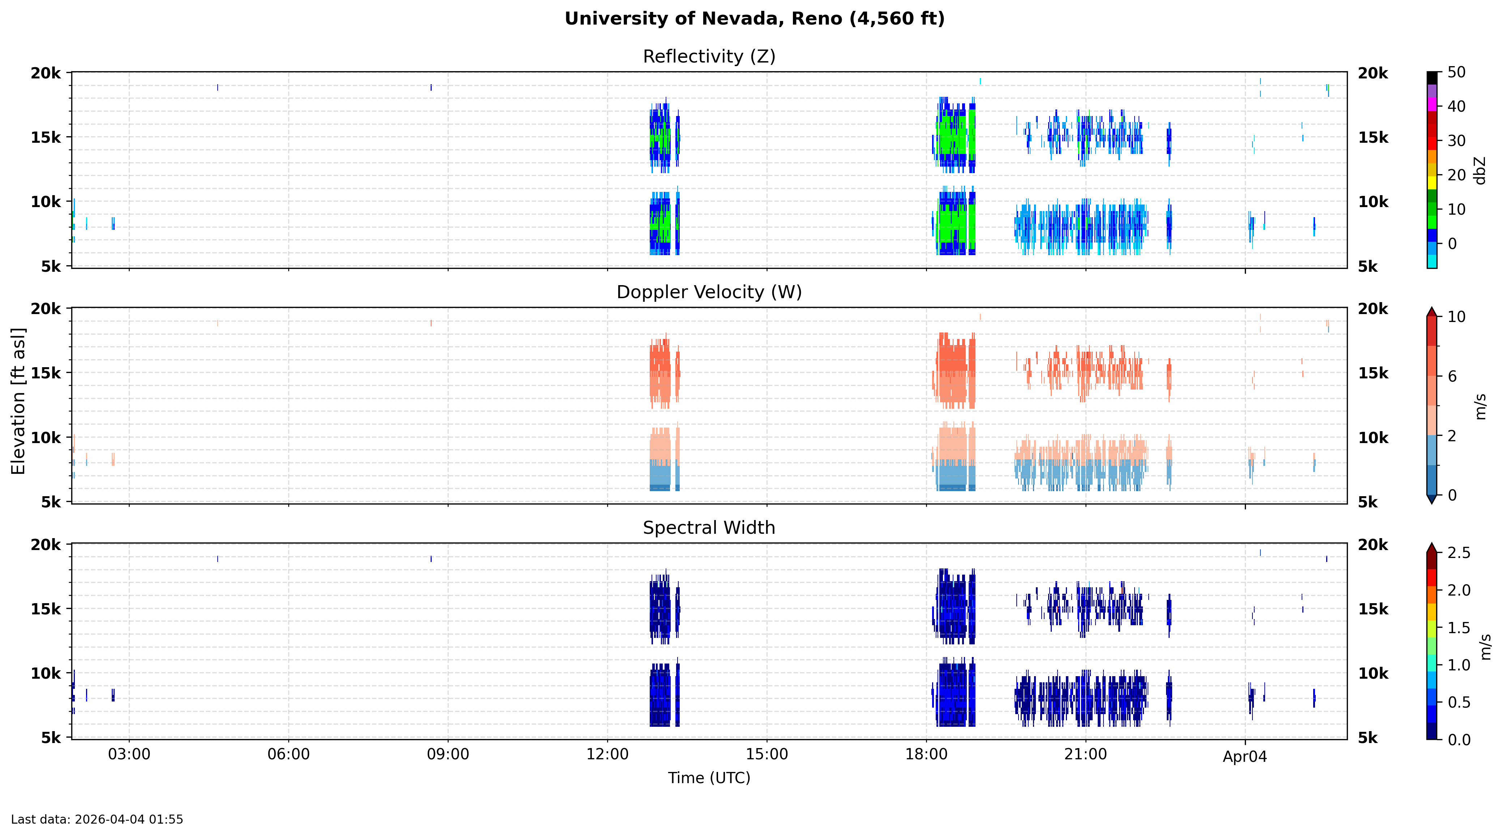Screen dimensions: 1503x837
Task: Click the Elevation [ft asl] axis label
Action: pyautogui.click(x=18, y=401)
